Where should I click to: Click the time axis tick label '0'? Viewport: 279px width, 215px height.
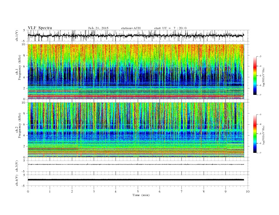(x=28, y=191)
